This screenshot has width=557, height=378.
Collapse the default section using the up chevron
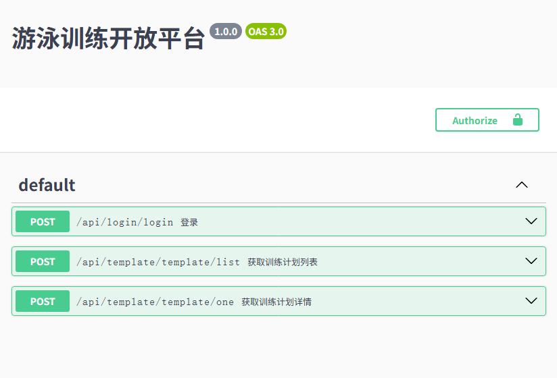pyautogui.click(x=521, y=185)
